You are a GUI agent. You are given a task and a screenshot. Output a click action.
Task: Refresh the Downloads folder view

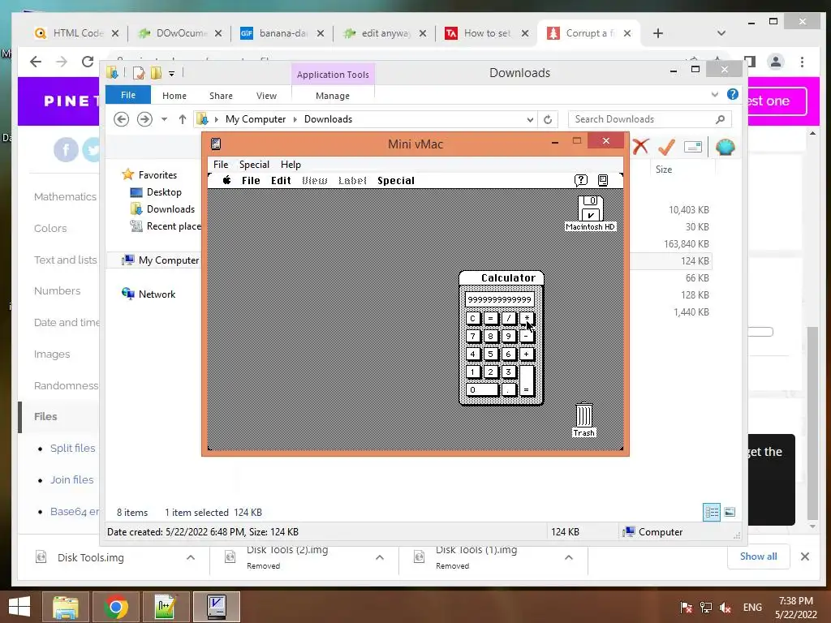[x=548, y=119]
